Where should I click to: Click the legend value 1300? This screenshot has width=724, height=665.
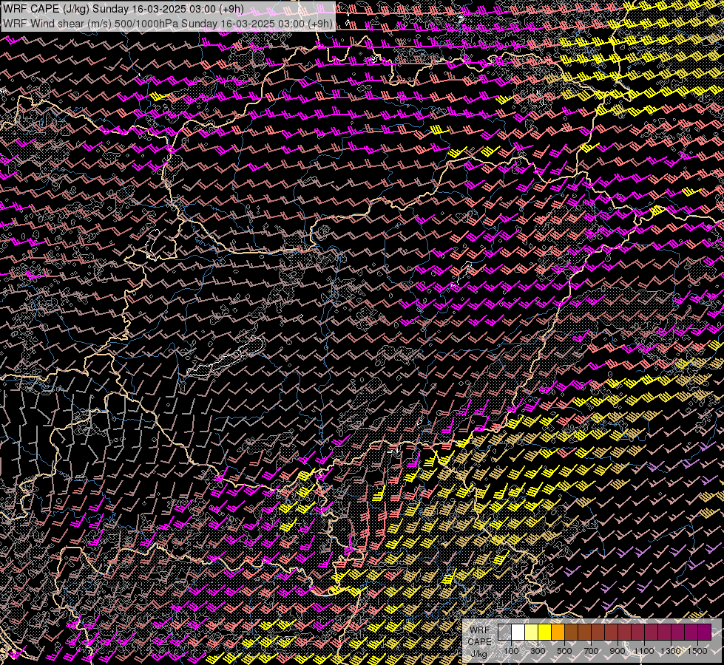[x=671, y=651]
